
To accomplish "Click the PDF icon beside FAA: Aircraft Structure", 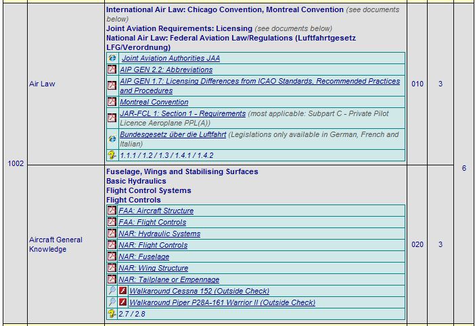I will (x=112, y=211).
